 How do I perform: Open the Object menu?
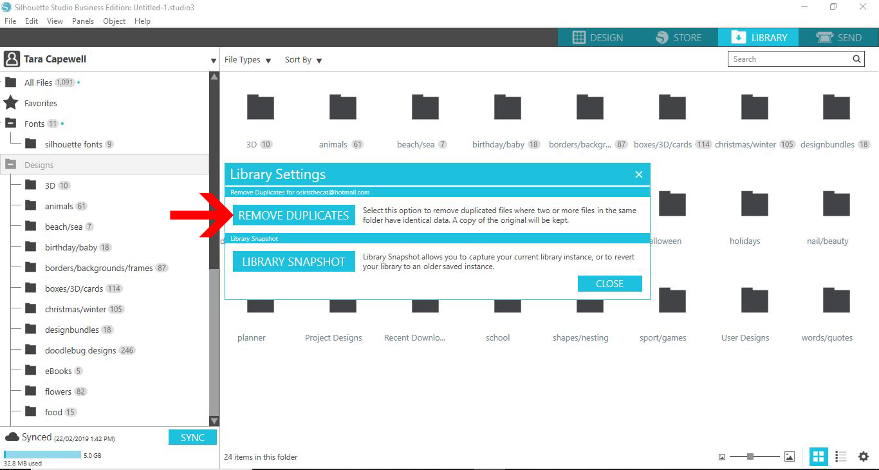tap(115, 21)
